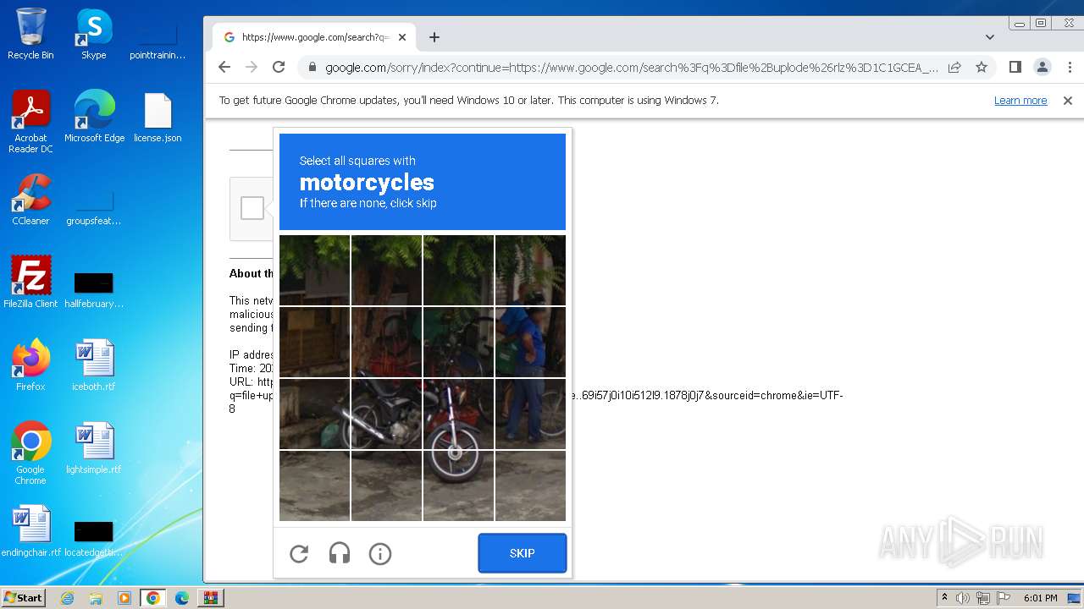Select the captcha tile showing motorcycle rear wheel

[x=386, y=414]
